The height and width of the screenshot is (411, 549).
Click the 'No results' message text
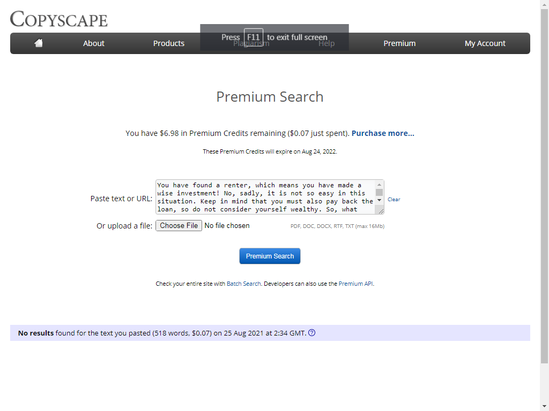point(162,333)
